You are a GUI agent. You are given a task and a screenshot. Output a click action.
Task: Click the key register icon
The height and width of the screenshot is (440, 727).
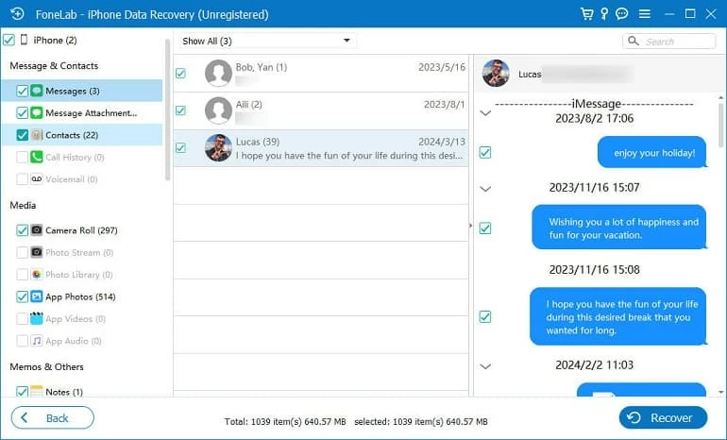pos(605,14)
